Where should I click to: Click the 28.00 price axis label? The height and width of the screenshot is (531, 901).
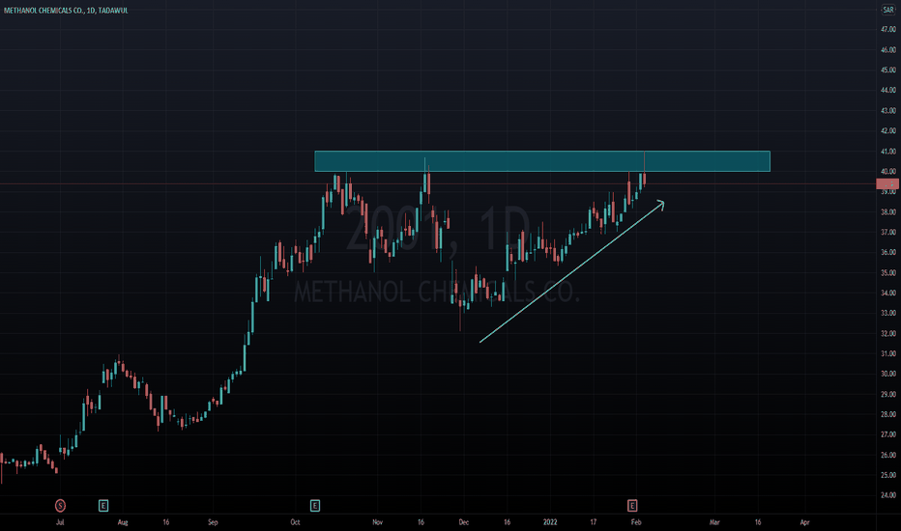pos(888,414)
